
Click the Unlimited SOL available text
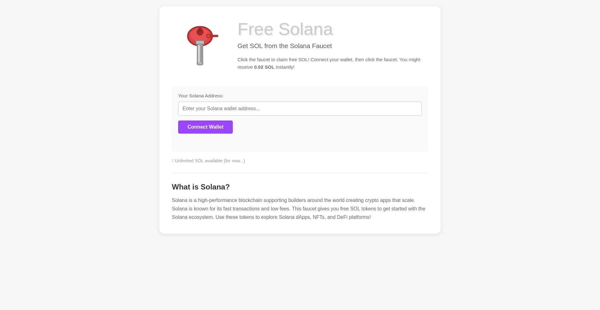click(210, 161)
